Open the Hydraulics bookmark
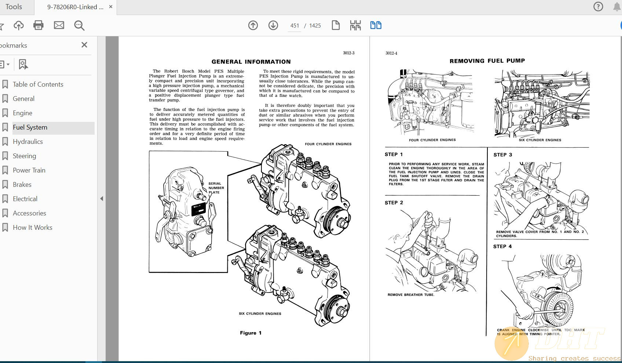The height and width of the screenshot is (363, 622). pyautogui.click(x=28, y=142)
